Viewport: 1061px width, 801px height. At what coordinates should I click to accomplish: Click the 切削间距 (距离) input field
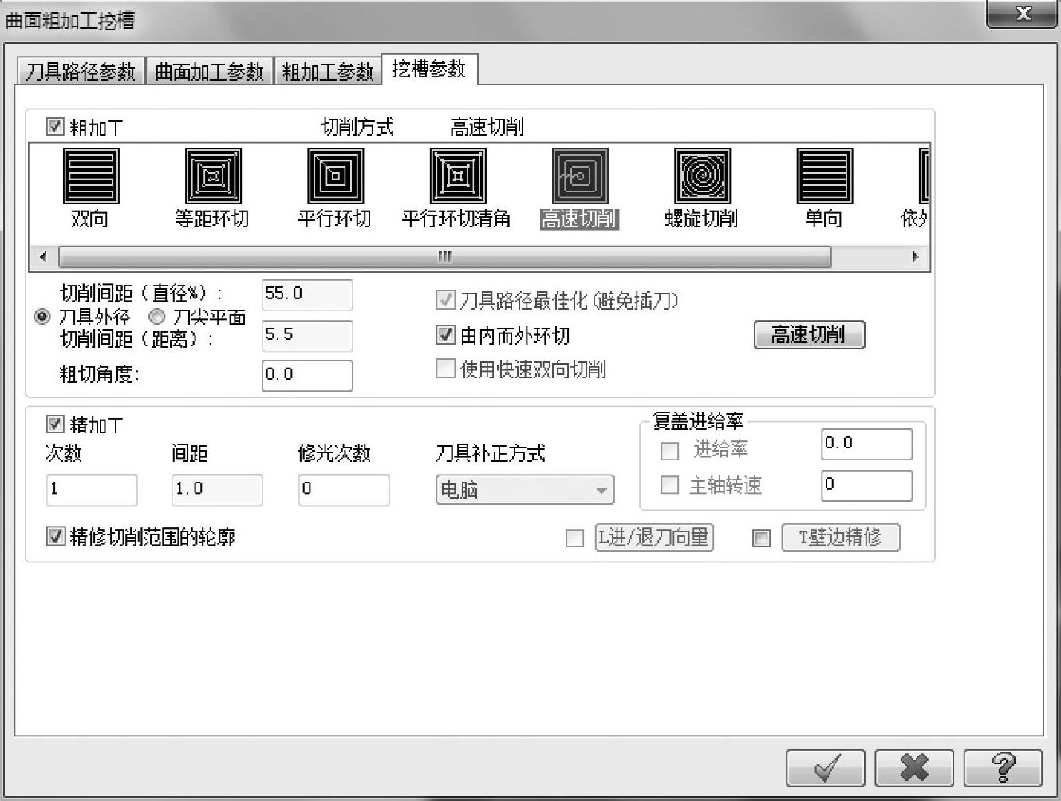click(307, 335)
